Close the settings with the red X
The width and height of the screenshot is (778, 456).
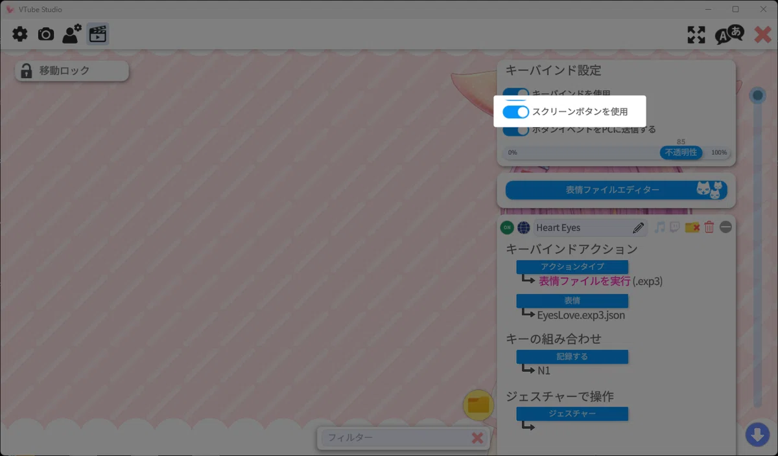point(763,34)
